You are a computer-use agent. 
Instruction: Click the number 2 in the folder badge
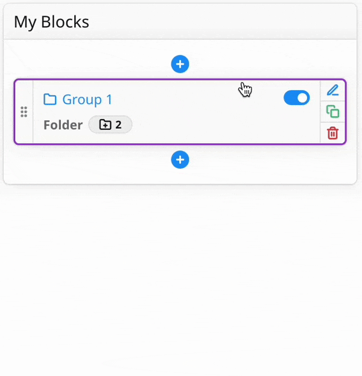point(119,125)
